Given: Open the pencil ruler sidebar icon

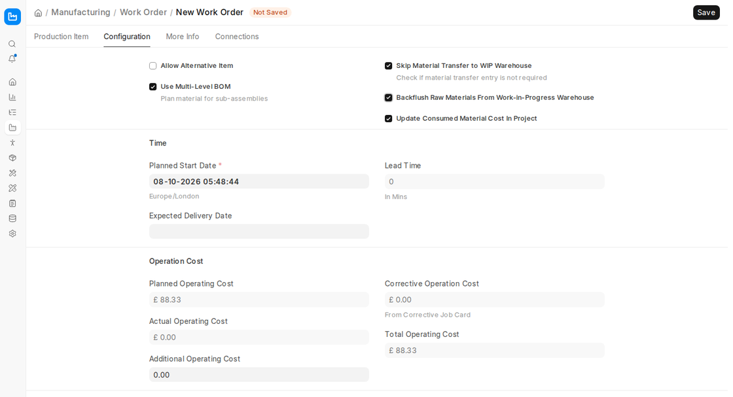Looking at the screenshot, I should tap(12, 188).
